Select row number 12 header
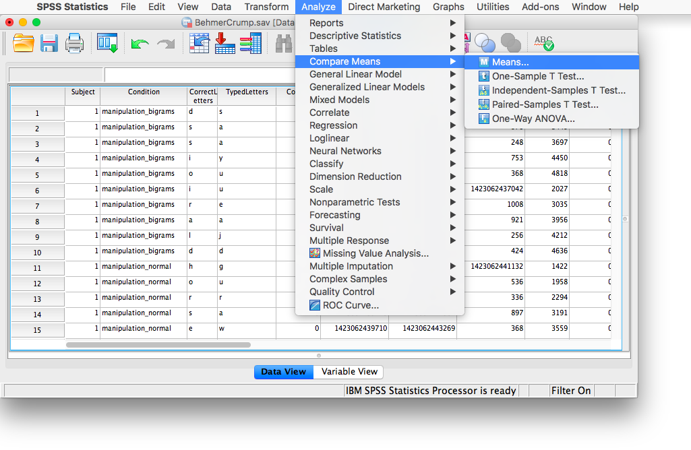Viewport: 691px width, 450px height. point(38,284)
